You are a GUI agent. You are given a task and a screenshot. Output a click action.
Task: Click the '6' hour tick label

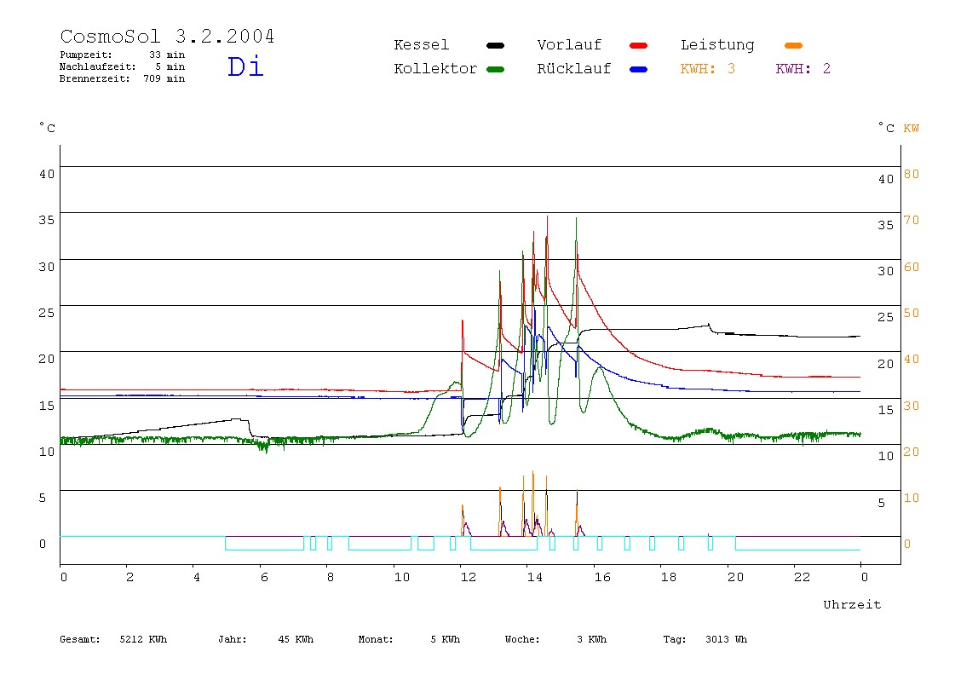coord(264,577)
